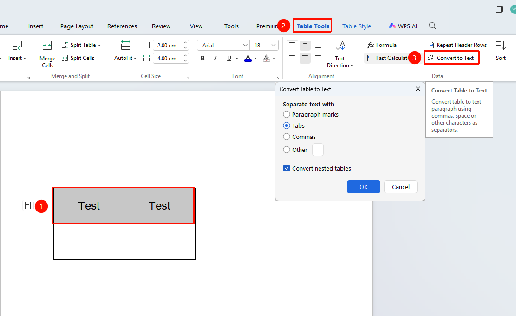Screen dimensions: 516x316
Task: Align cell text to top
Action: click(x=292, y=45)
